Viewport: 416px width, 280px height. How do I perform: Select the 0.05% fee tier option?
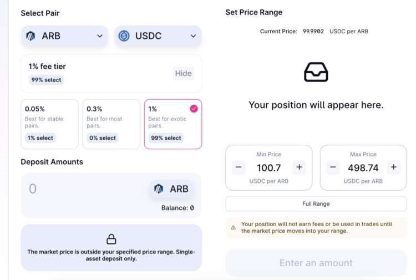49,124
